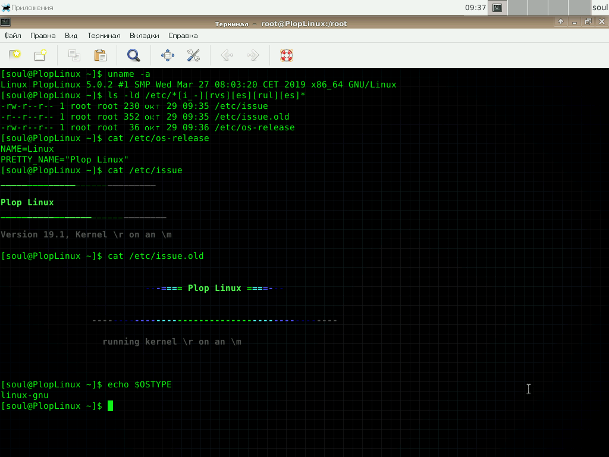Toggle fullscreen with the arrows icon
This screenshot has height=457, width=609.
coord(167,55)
